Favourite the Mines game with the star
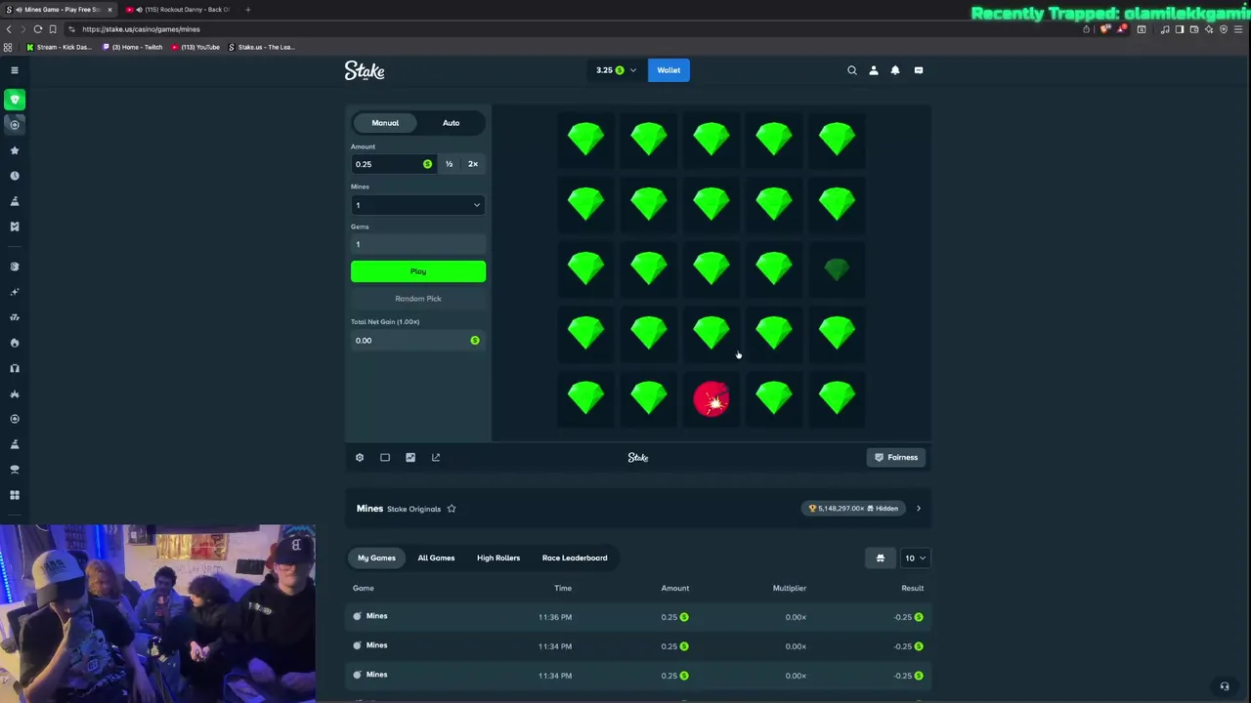 [452, 509]
